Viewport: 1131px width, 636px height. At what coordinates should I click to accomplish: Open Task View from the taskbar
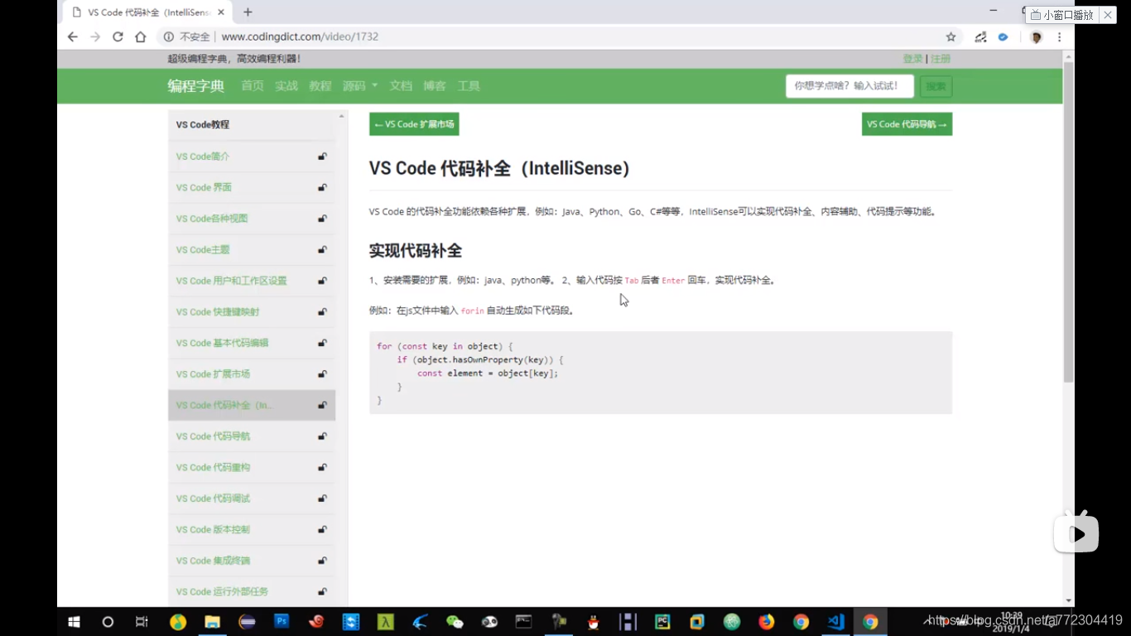142,622
